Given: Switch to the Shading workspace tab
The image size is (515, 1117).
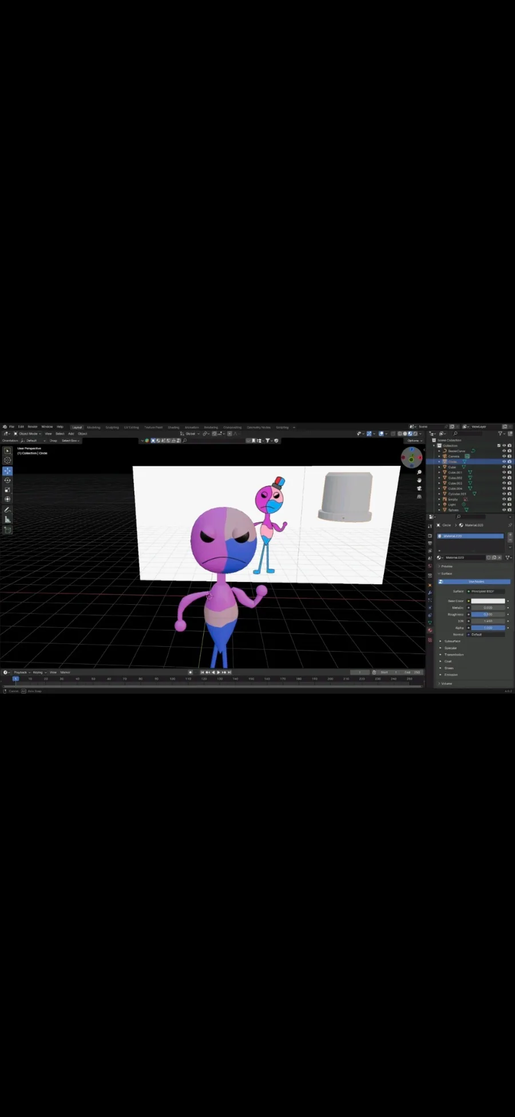Looking at the screenshot, I should click(x=173, y=427).
